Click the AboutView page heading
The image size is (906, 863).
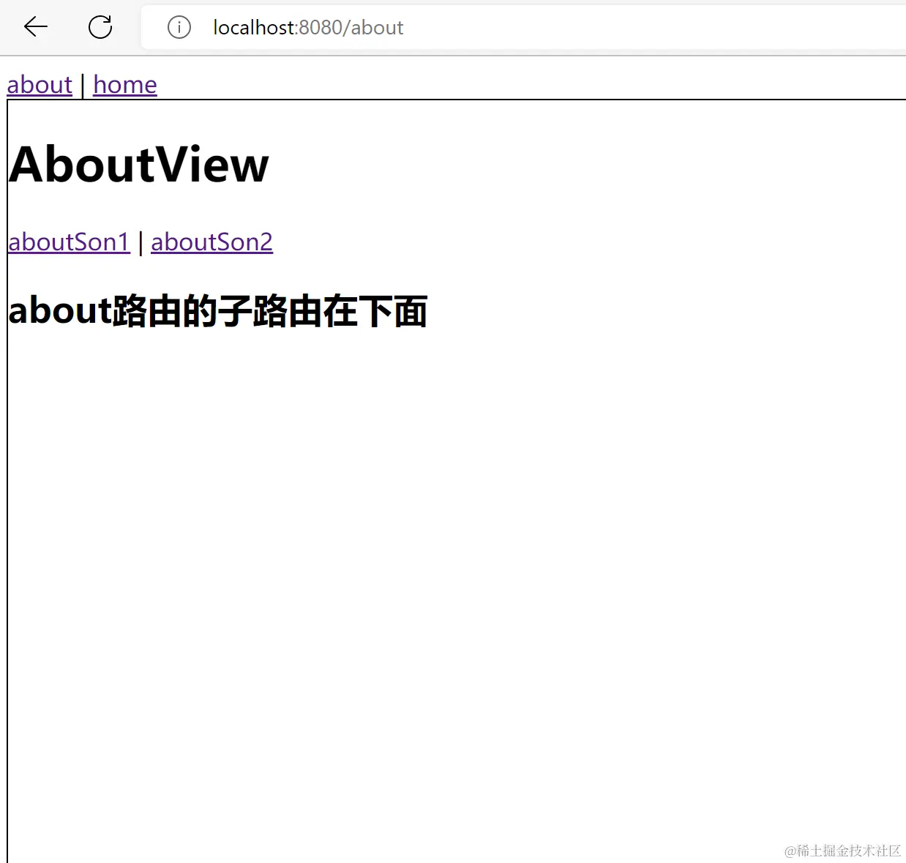pos(138,164)
